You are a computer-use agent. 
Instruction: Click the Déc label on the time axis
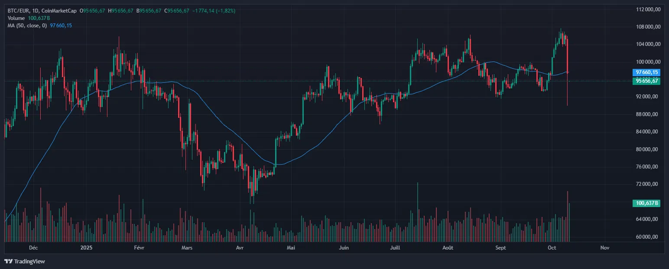tap(33, 248)
